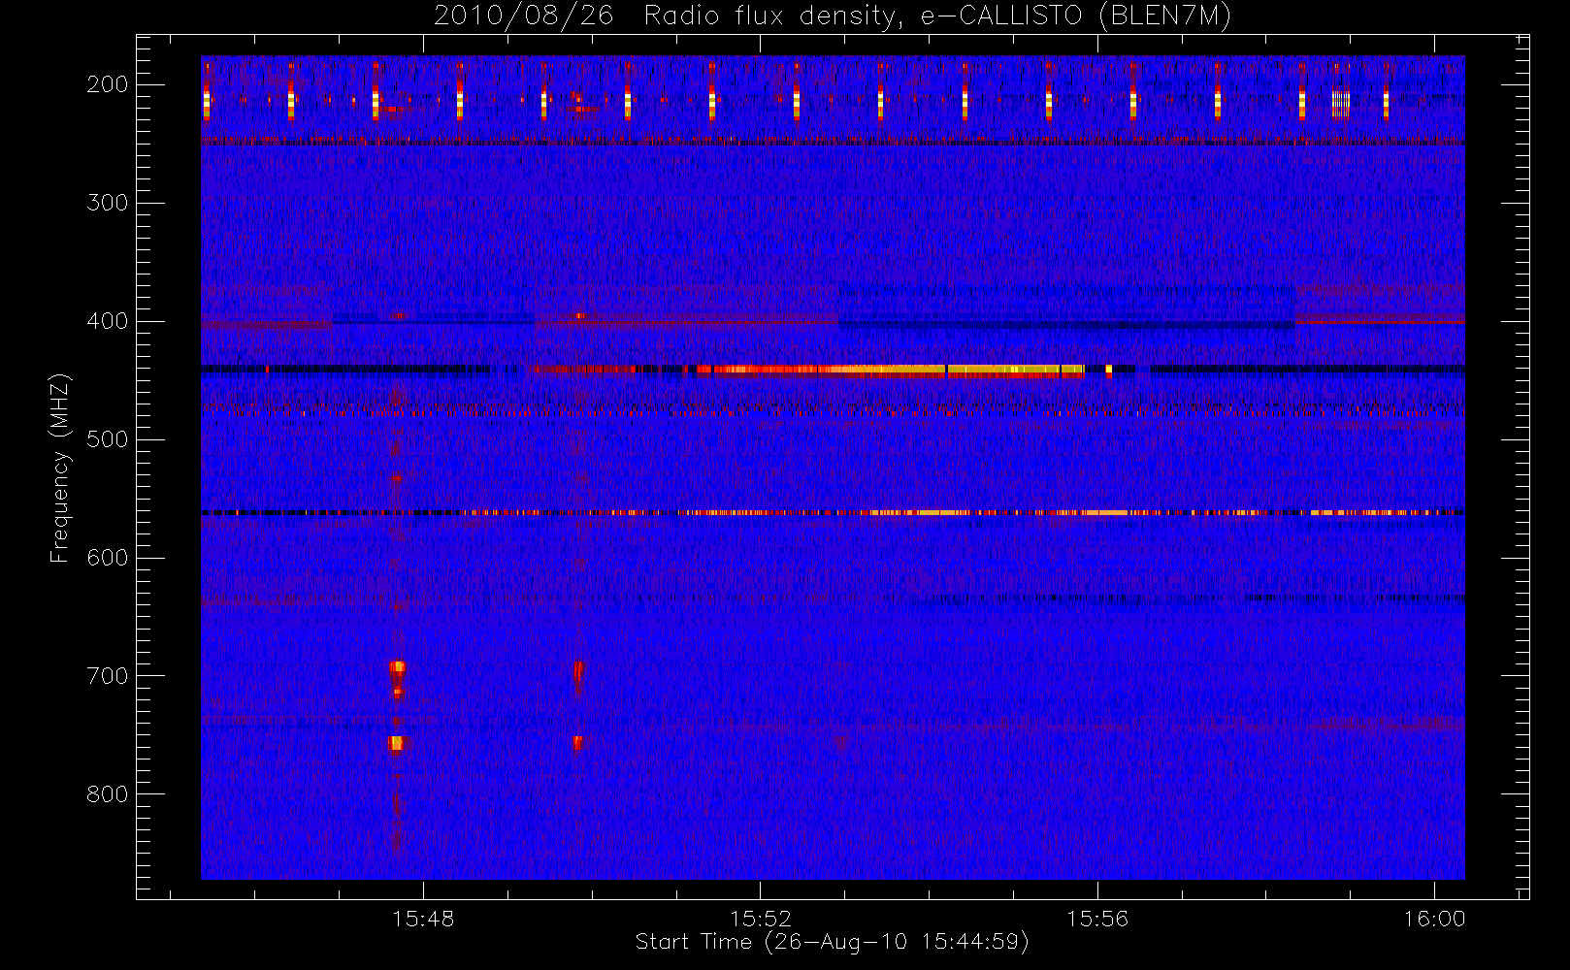Click the continuous interference line near 560 MHz
The height and width of the screenshot is (970, 1570).
[833, 512]
